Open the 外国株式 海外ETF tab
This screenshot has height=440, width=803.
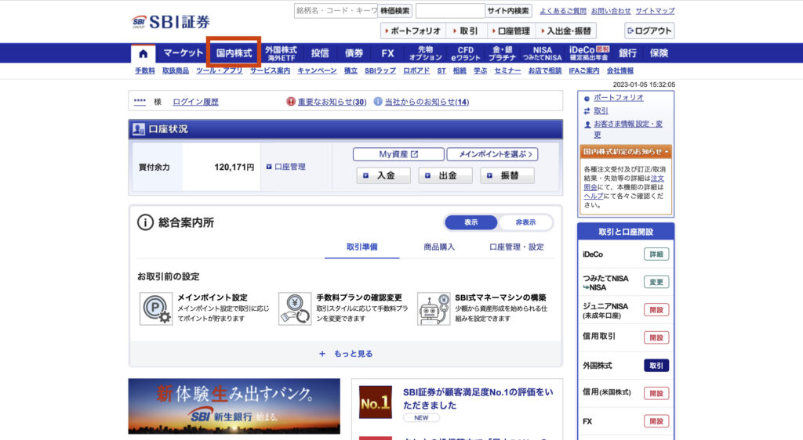coord(282,53)
